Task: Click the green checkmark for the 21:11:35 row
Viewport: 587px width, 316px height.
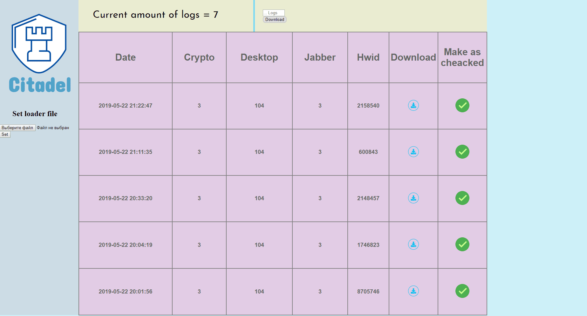Action: coord(462,152)
